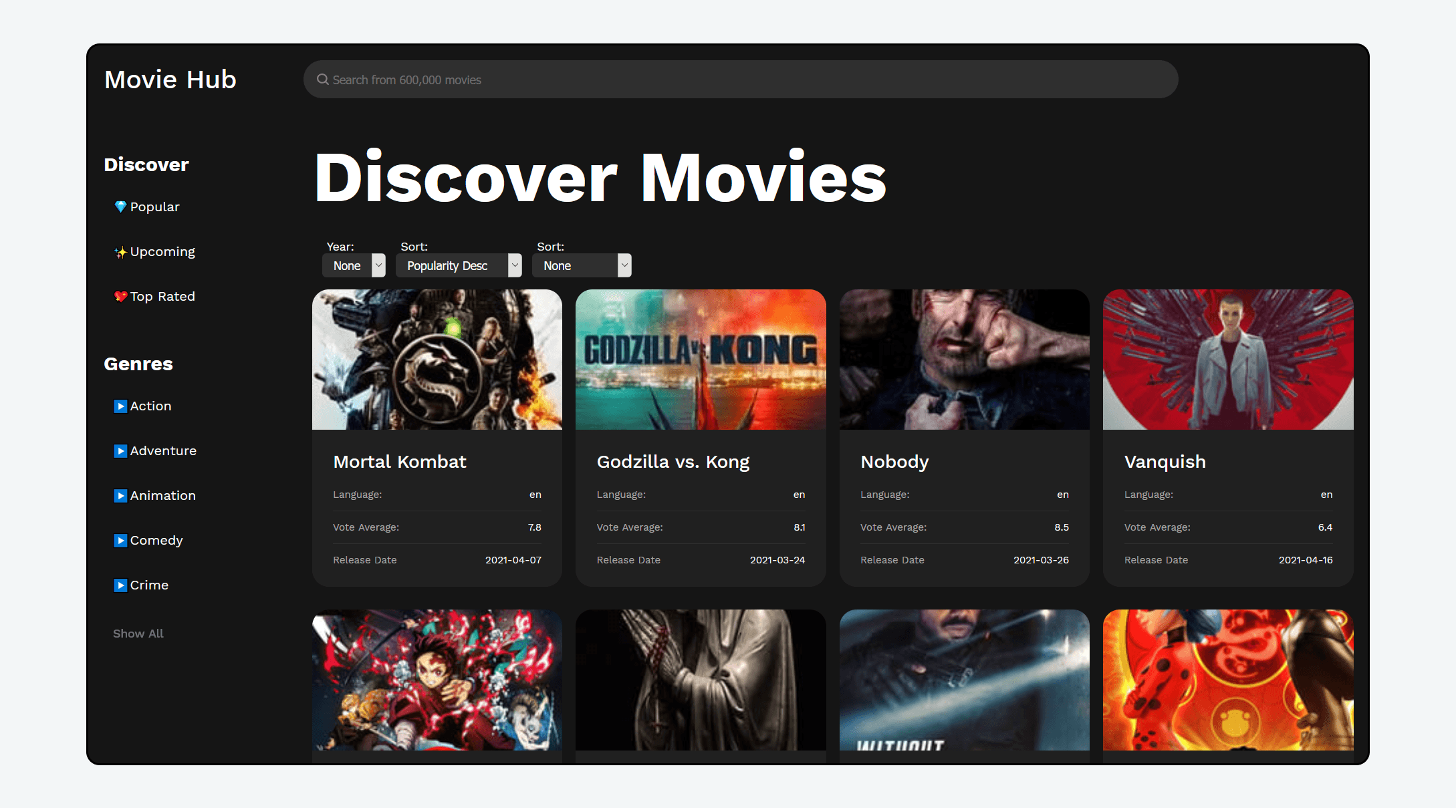The width and height of the screenshot is (1456, 808).
Task: Open the second Sort dropdown set to None
Action: pos(582,265)
